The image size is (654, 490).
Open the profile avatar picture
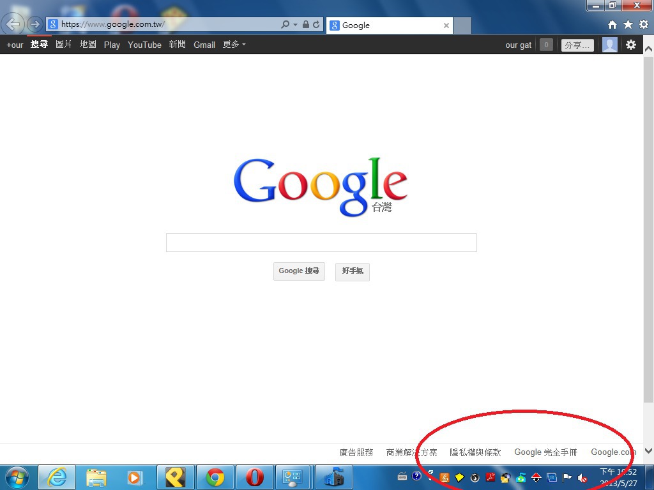click(x=610, y=45)
